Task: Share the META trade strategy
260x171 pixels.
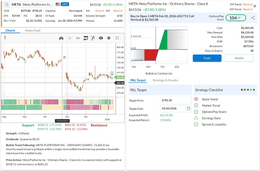Action: [x=253, y=18]
